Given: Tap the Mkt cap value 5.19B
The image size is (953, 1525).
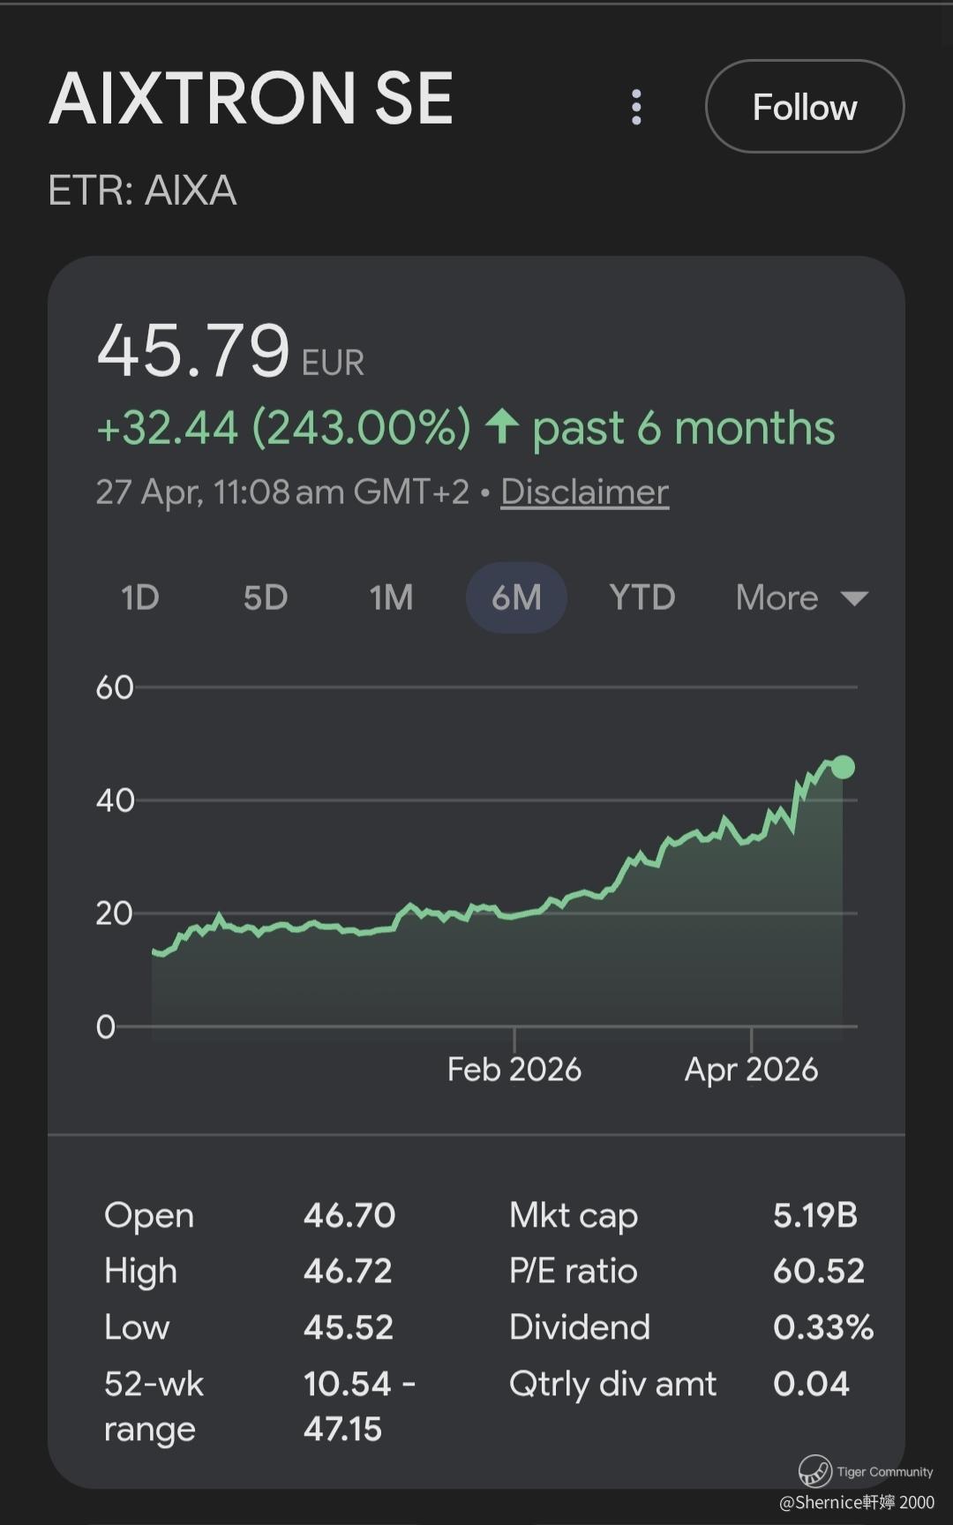Looking at the screenshot, I should point(814,1215).
